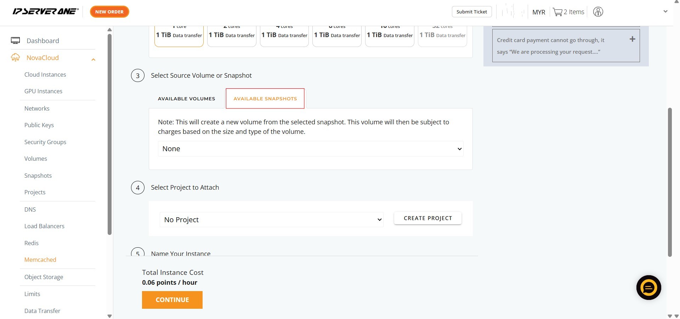Open the snapshot selection dropdown showing None
Screen dimensions: 680x319
[x=310, y=149]
